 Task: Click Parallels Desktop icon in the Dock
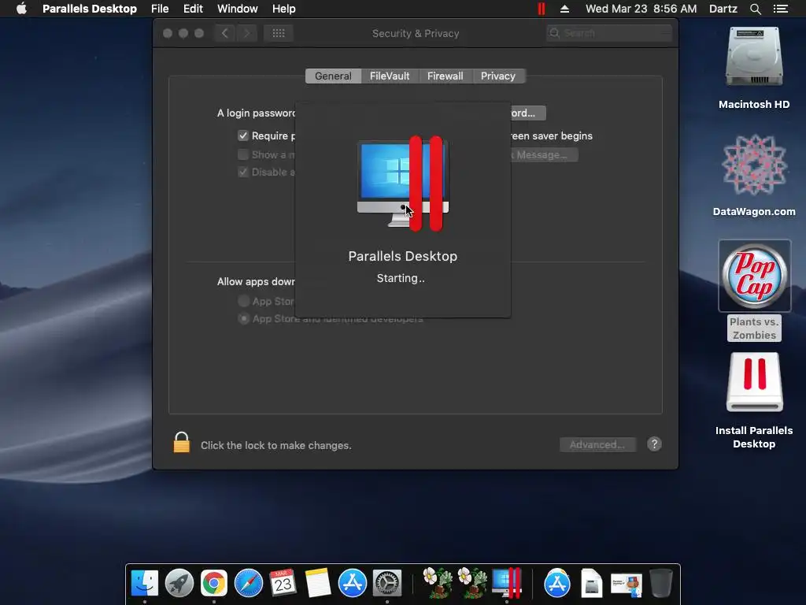(x=507, y=582)
